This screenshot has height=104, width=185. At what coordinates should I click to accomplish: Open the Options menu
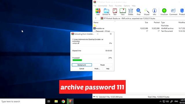click(127, 6)
